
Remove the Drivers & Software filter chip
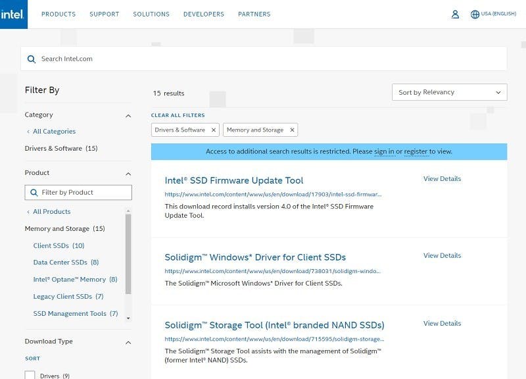tap(213, 130)
